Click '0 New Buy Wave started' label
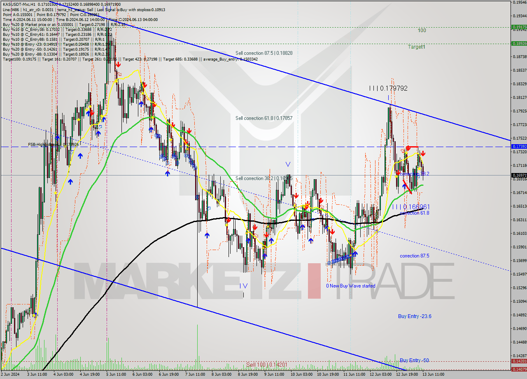 click(351, 286)
